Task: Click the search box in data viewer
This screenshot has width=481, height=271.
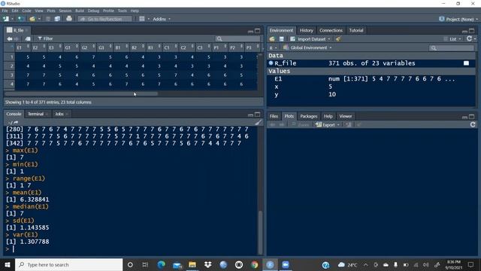Action: (237, 38)
